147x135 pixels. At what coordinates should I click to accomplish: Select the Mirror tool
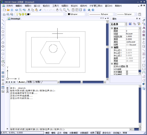pyautogui.click(x=144, y=28)
